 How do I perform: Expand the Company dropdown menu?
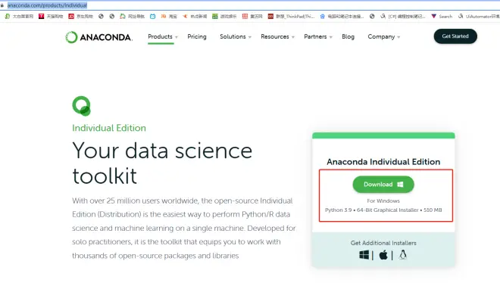pyautogui.click(x=383, y=36)
